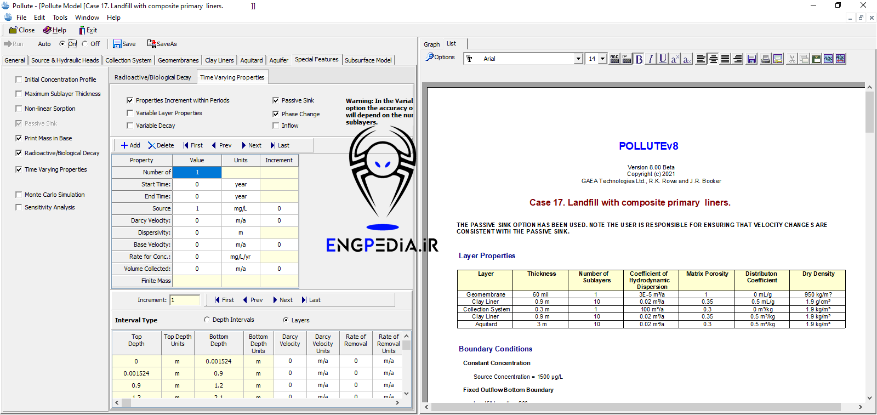Open the Aquifer tab

tap(278, 60)
